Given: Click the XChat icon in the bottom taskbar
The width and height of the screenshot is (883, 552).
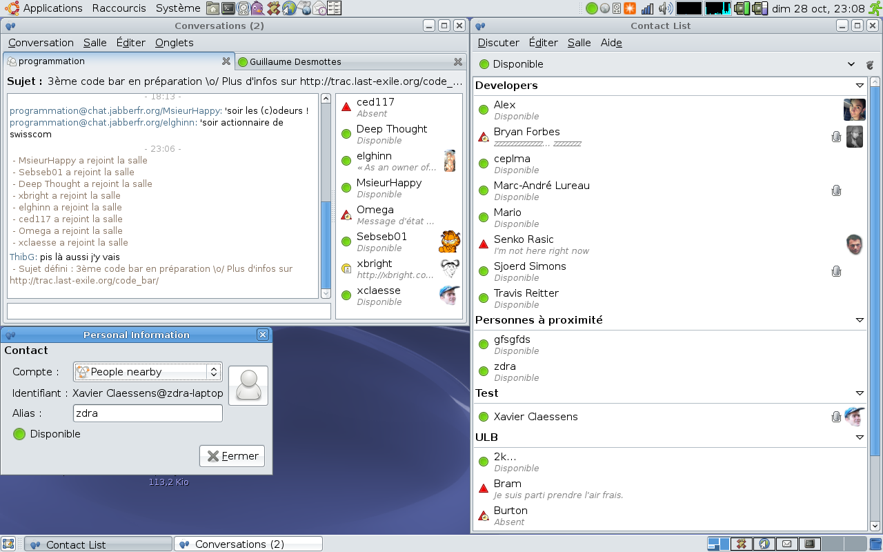Looking at the screenshot, I should (x=740, y=544).
